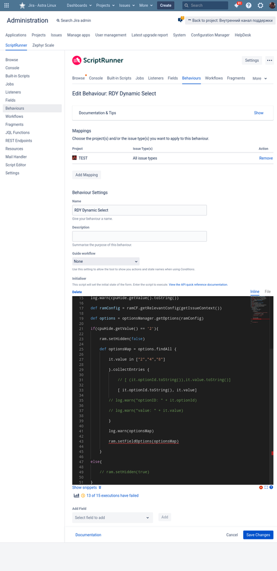The height and width of the screenshot is (571, 277).
Task: Toggle fullscreen editor icon
Action: click(266, 487)
